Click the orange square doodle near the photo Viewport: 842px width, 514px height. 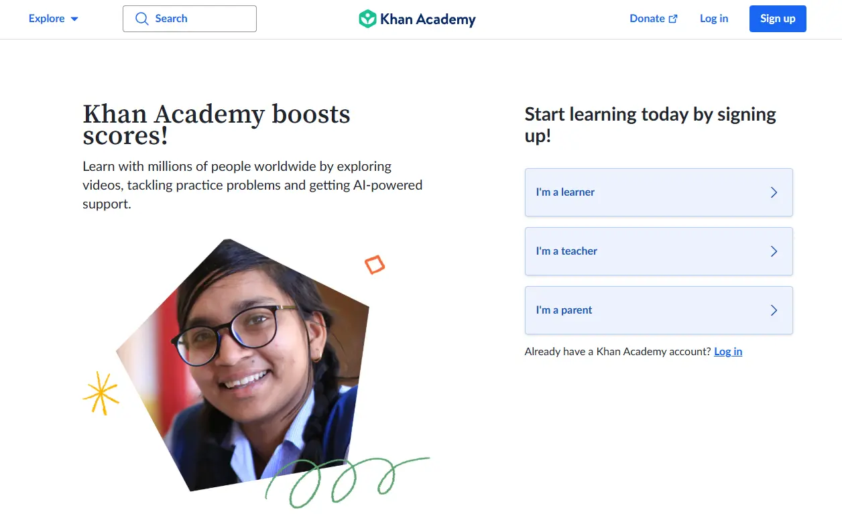374,265
